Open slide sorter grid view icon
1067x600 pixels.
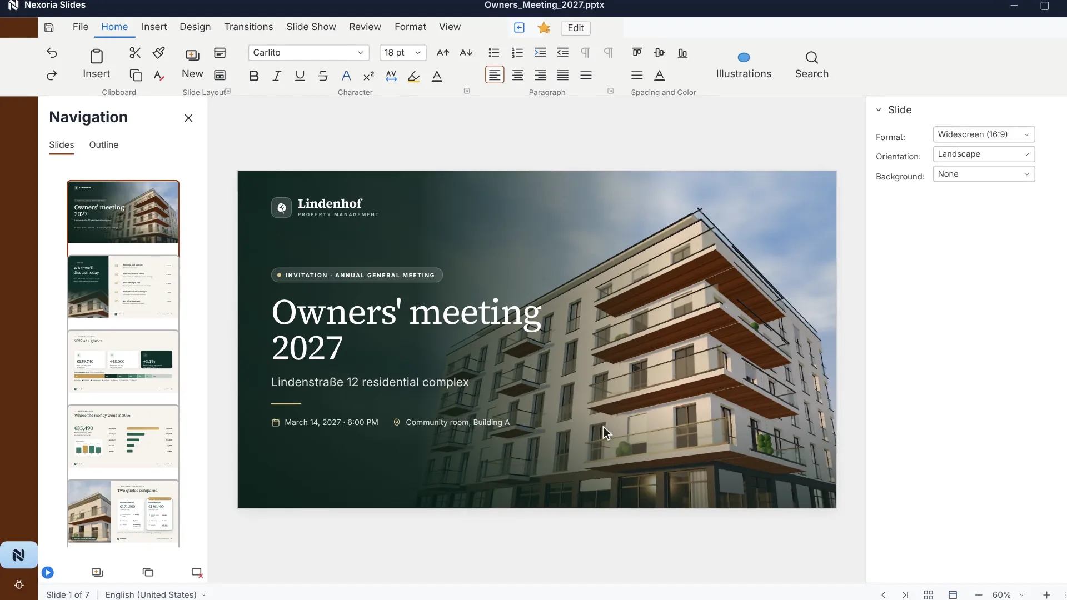tap(928, 594)
